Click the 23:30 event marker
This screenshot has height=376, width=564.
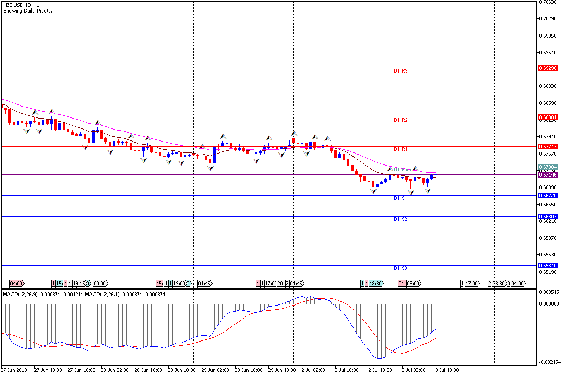(x=499, y=284)
